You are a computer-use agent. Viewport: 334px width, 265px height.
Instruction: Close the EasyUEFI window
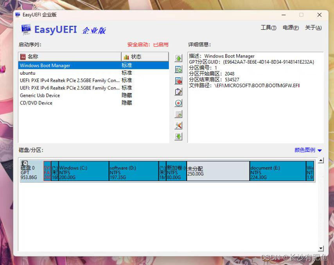[x=319, y=15]
